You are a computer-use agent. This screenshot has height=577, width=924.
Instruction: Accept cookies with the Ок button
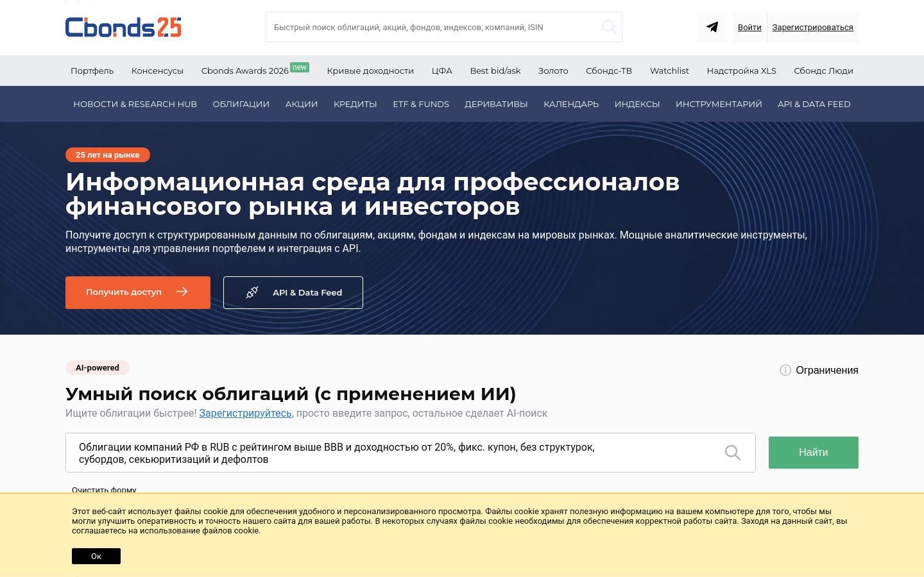pos(96,556)
